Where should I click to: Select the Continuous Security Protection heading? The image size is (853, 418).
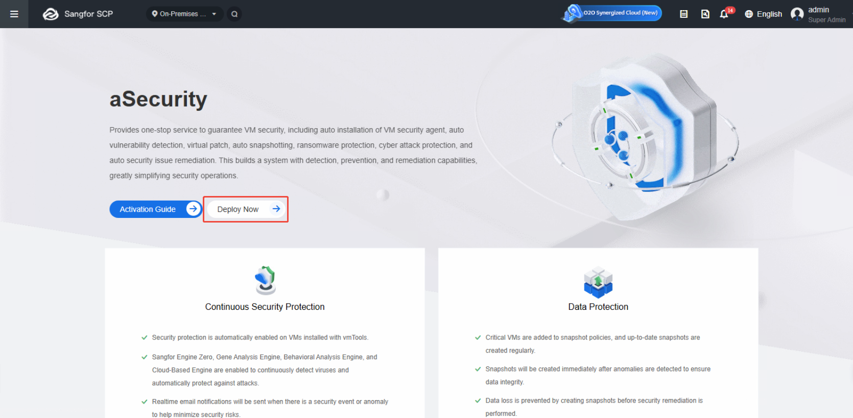point(265,307)
